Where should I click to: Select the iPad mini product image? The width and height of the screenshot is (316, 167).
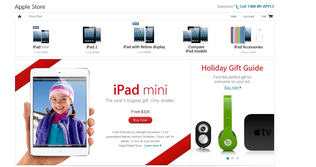[x=41, y=36]
